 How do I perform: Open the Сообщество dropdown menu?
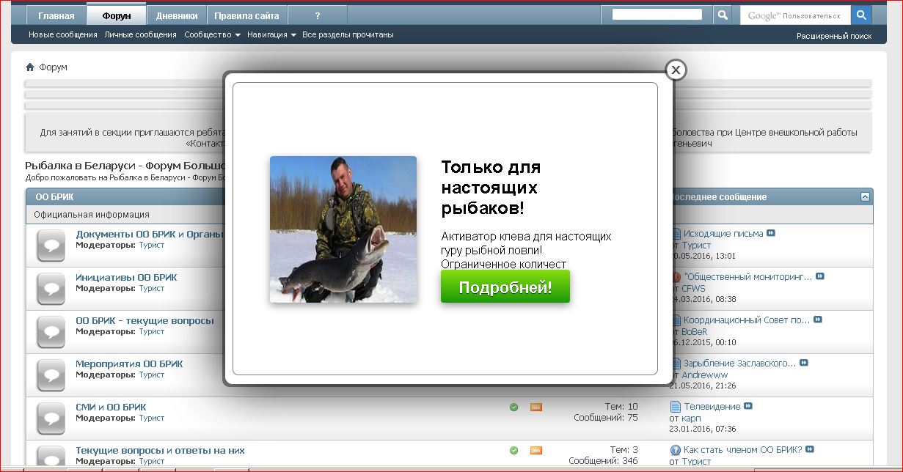click(212, 35)
